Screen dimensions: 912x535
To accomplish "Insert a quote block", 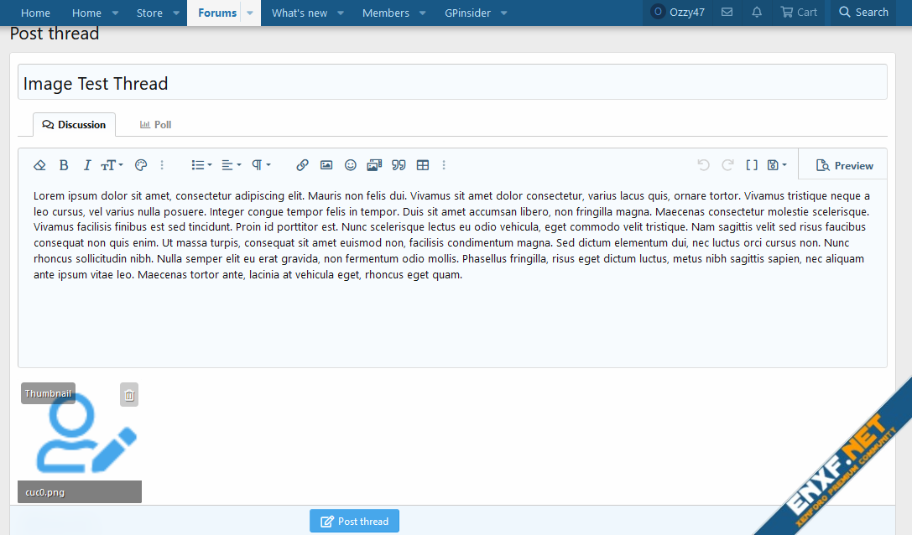I will point(399,165).
